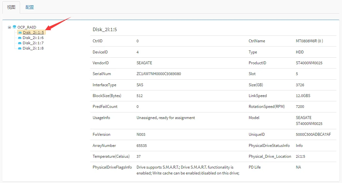Click the disk icon for Disk_2i:1:5
Viewport: 342px width, 183px height.
click(x=20, y=32)
